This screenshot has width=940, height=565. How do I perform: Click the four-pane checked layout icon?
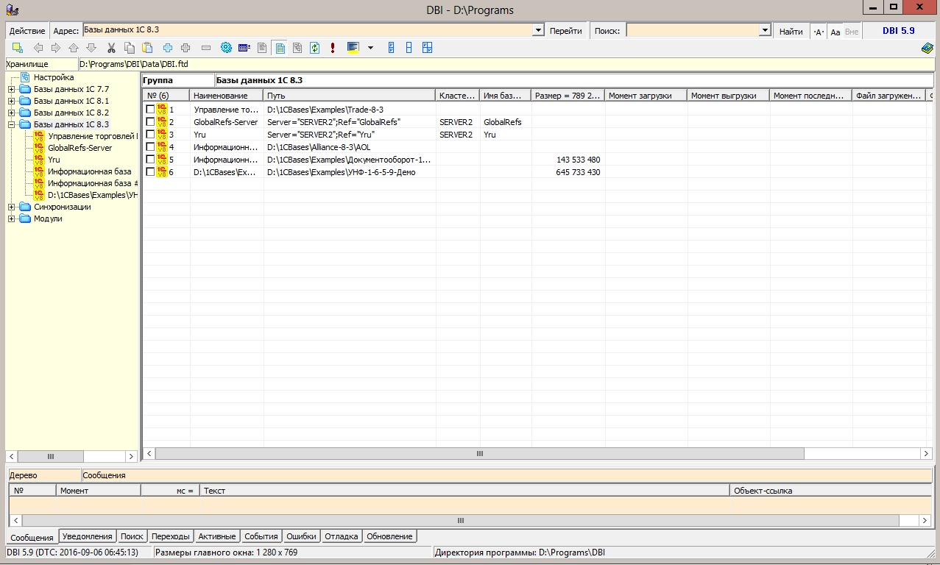point(427,48)
